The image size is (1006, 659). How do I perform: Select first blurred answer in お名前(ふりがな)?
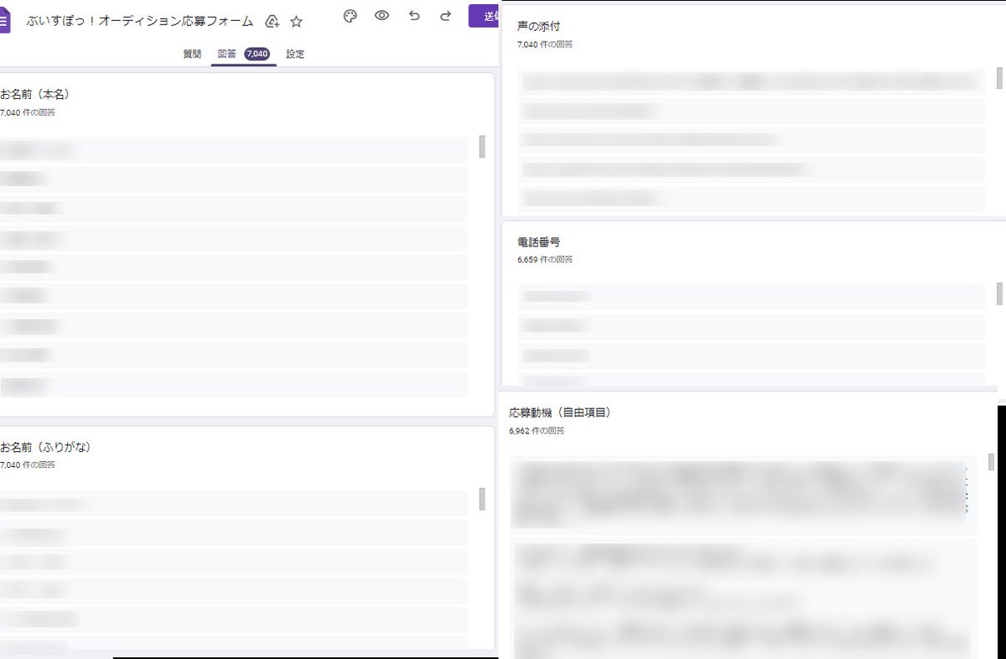234,503
